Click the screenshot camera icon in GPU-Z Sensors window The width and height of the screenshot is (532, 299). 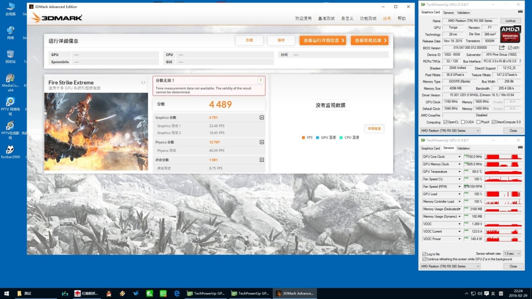pos(520,147)
